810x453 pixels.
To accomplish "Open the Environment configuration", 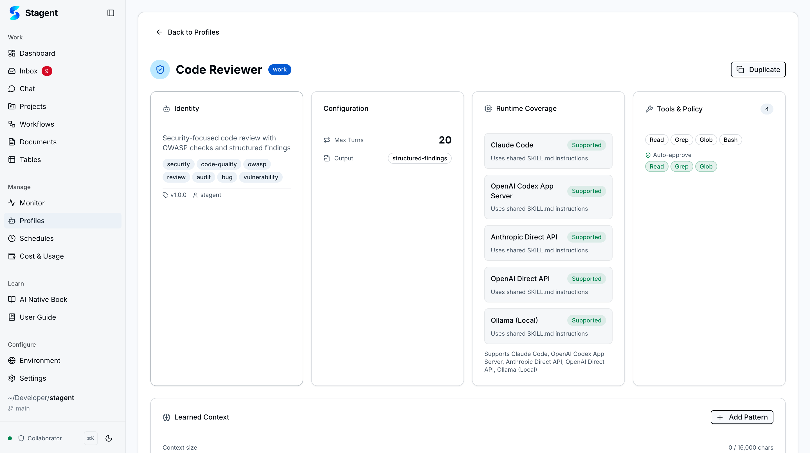I will pos(40,360).
